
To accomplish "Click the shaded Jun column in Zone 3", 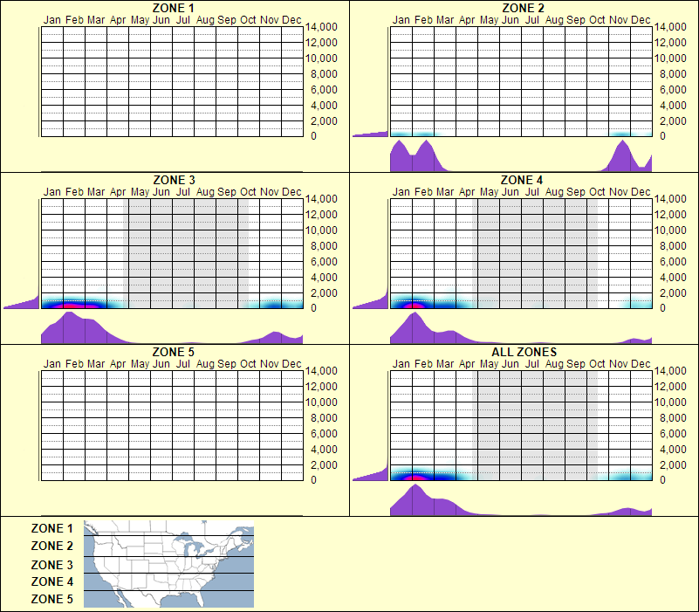I will pyautogui.click(x=162, y=253).
